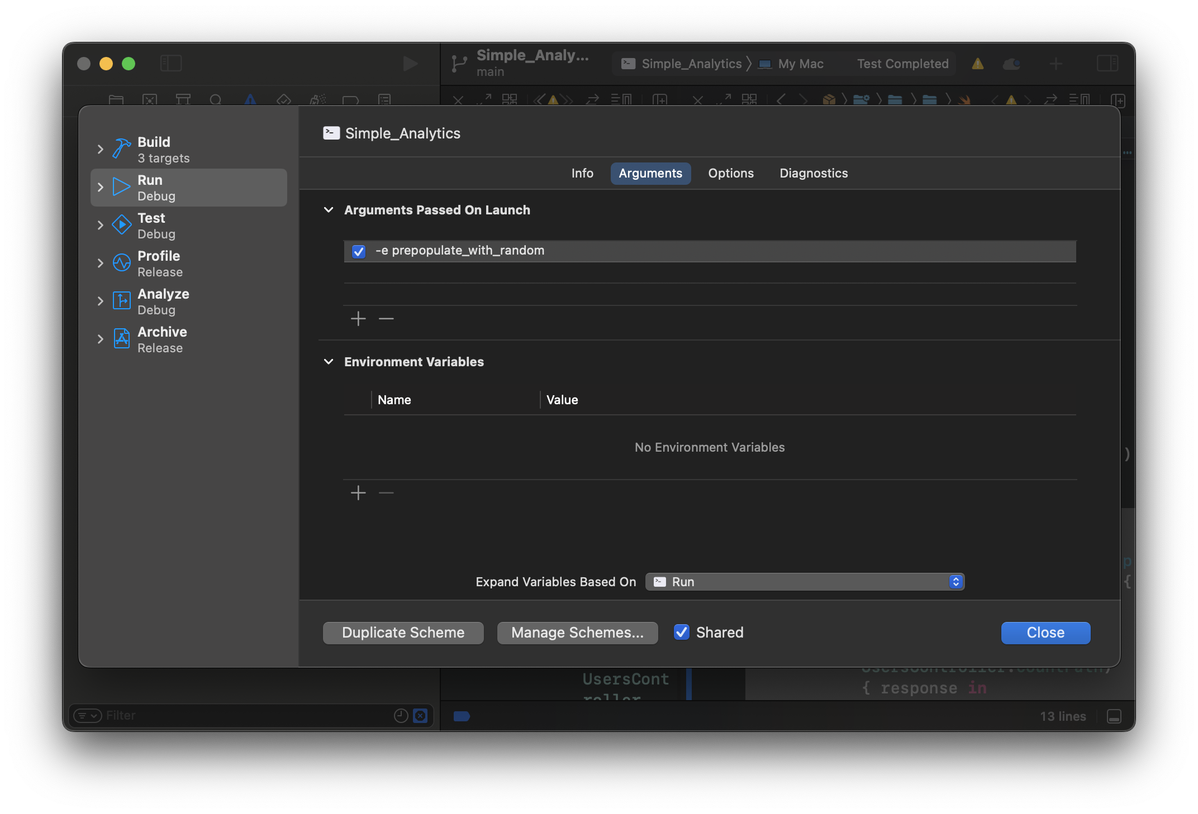The width and height of the screenshot is (1198, 814).
Task: Expand the Build disclosure chevron
Action: point(101,150)
